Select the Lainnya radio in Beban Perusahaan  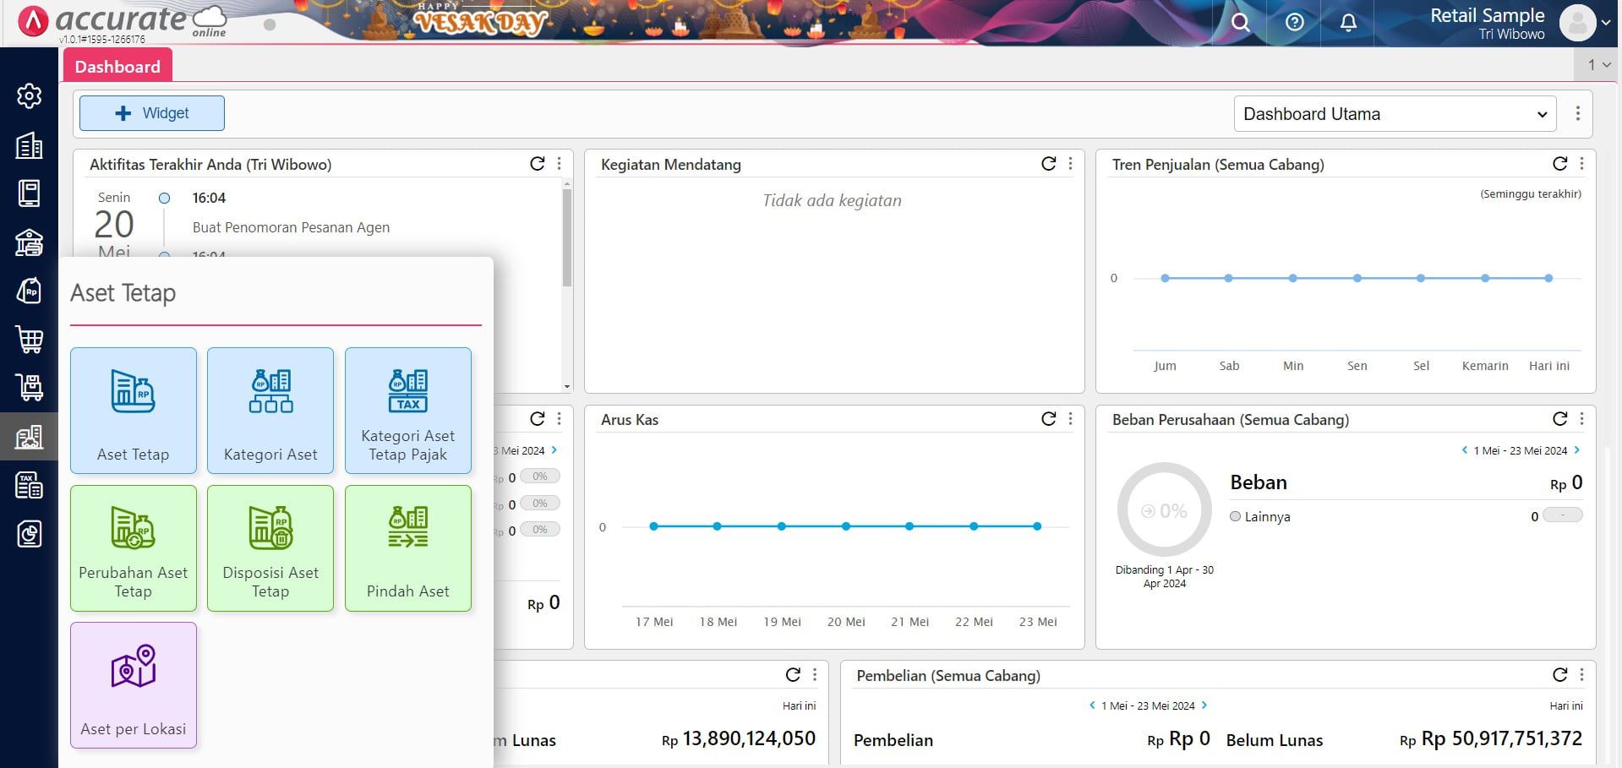coord(1235,516)
